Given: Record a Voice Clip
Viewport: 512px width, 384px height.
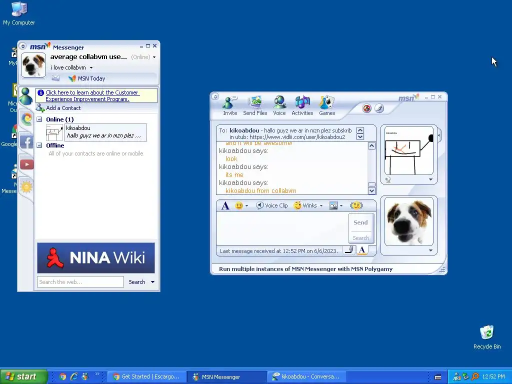Looking at the screenshot, I should coord(271,205).
